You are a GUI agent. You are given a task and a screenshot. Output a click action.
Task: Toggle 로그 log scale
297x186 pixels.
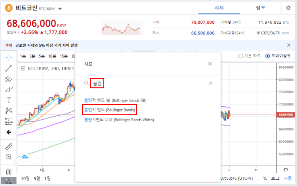(x=275, y=178)
